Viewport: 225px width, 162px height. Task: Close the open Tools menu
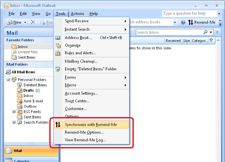pos(61,14)
